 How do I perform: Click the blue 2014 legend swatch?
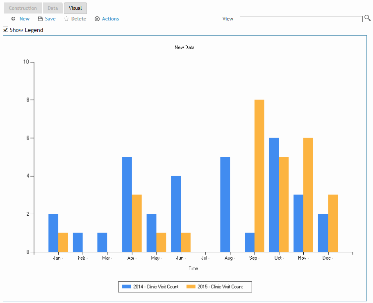point(127,287)
